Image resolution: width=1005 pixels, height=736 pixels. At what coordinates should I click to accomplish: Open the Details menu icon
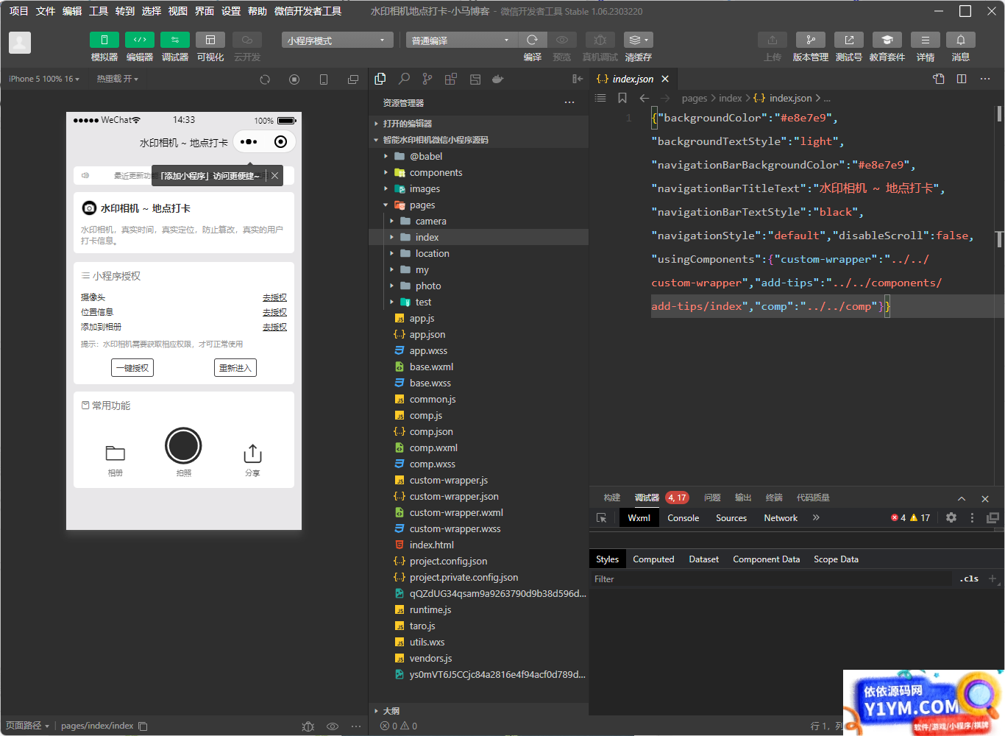point(926,40)
